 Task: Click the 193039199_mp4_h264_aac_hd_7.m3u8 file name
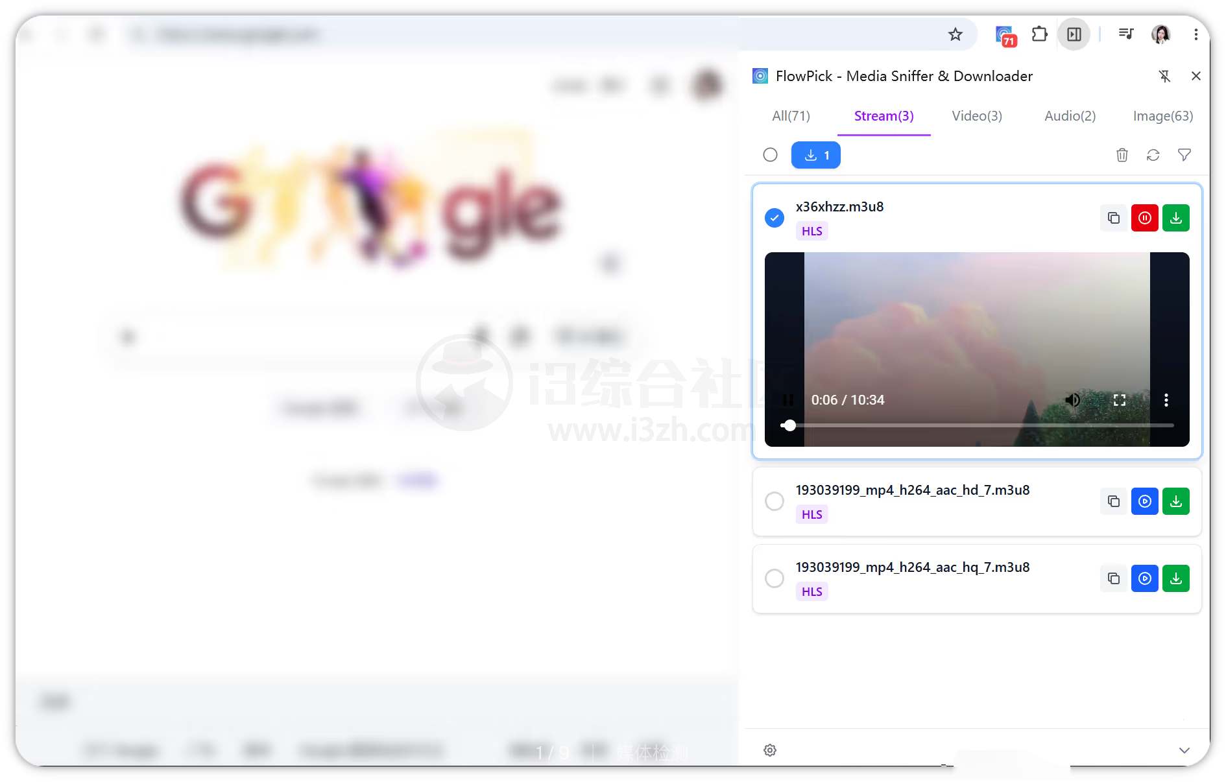point(913,490)
